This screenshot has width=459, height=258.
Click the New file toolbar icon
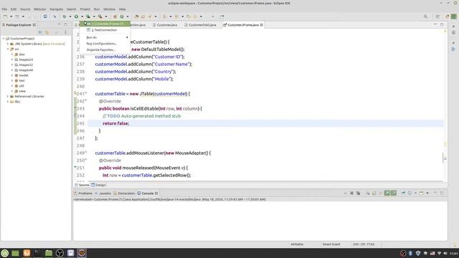click(5, 16)
